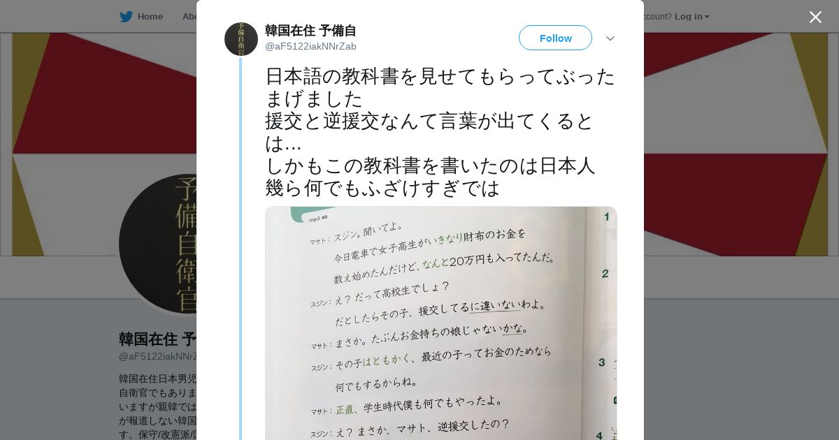Open the tweet author's round avatar

[241, 39]
